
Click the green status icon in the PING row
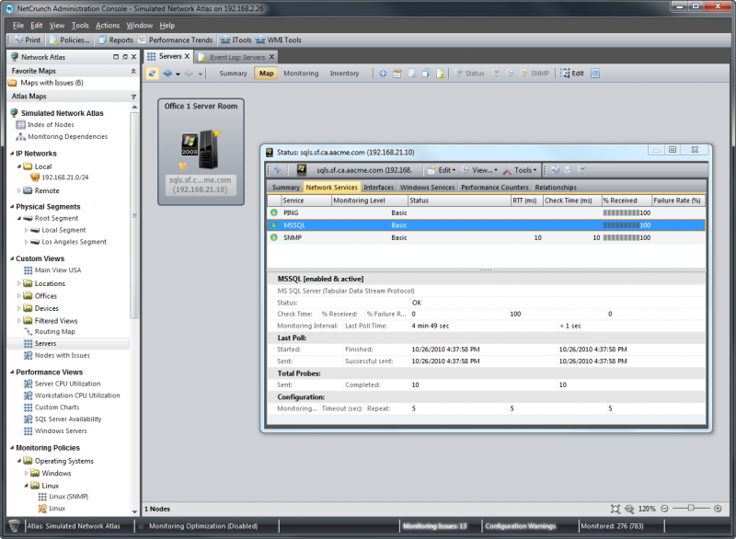click(274, 212)
